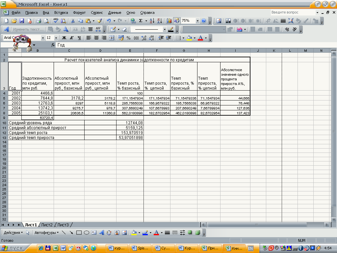Click the Save floppy disk icon

[22, 21]
